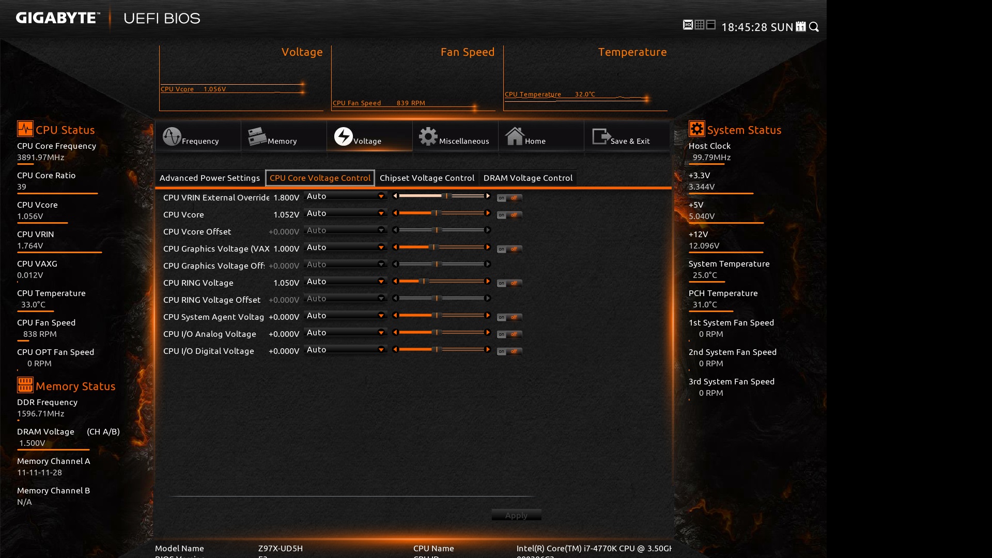Expand the CPU VRIN External Override dropdown

pyautogui.click(x=345, y=196)
